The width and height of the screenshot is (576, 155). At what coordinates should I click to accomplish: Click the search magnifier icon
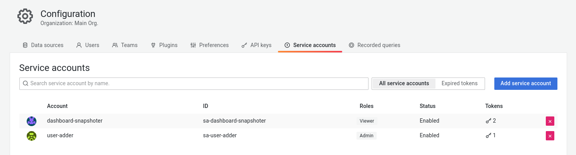tap(26, 83)
